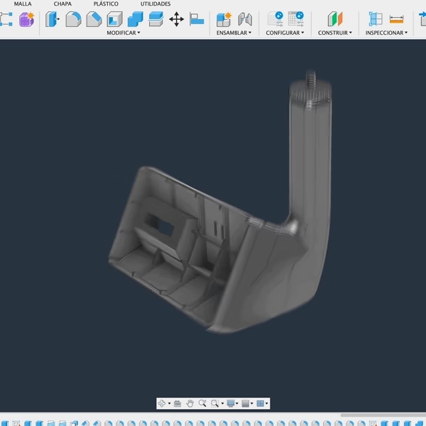The width and height of the screenshot is (426, 426).
Task: Switch to the MALLA tab
Action: click(23, 4)
